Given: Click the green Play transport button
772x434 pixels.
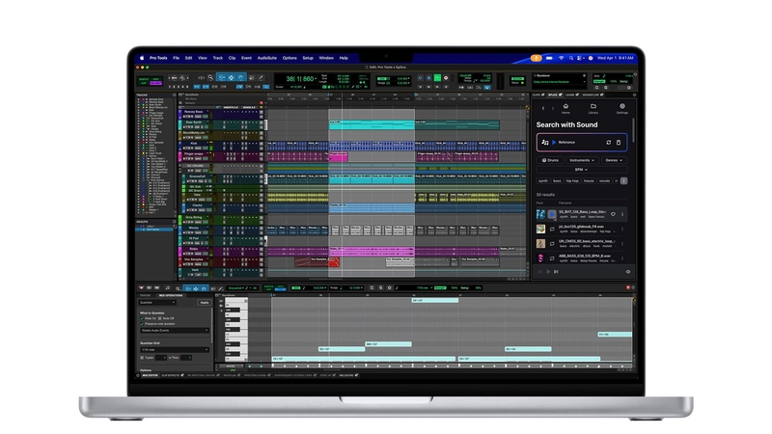Looking at the screenshot, I should coord(437,78).
